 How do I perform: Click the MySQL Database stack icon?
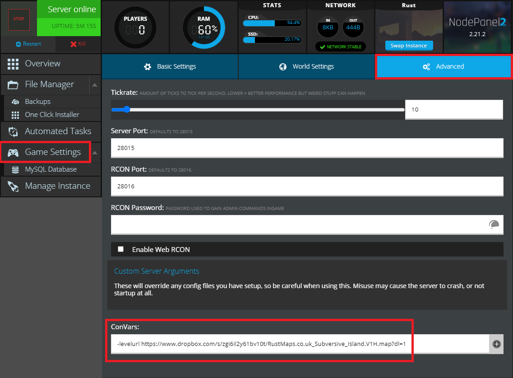[x=15, y=169]
